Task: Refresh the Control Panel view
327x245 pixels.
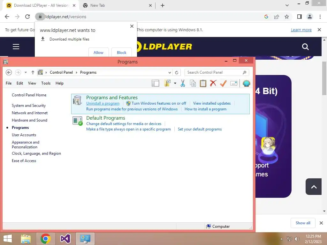Action: click(177, 72)
